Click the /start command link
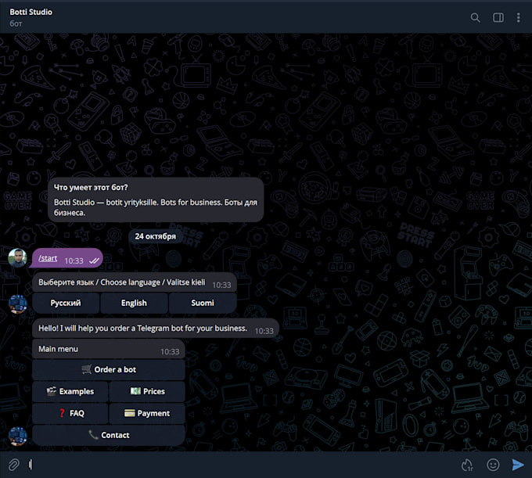532x478 pixels. point(48,258)
